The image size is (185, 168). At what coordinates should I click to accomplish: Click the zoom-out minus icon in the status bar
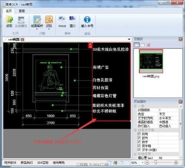147,162
